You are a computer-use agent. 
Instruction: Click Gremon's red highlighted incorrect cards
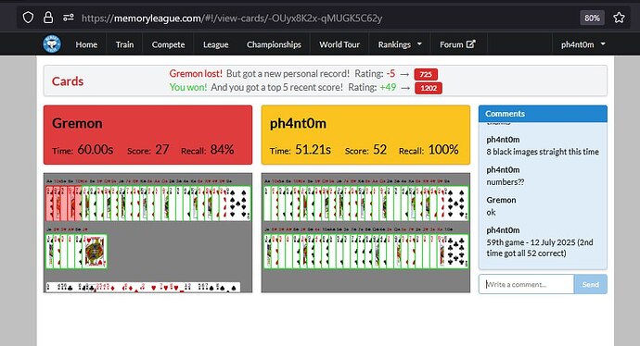point(64,204)
